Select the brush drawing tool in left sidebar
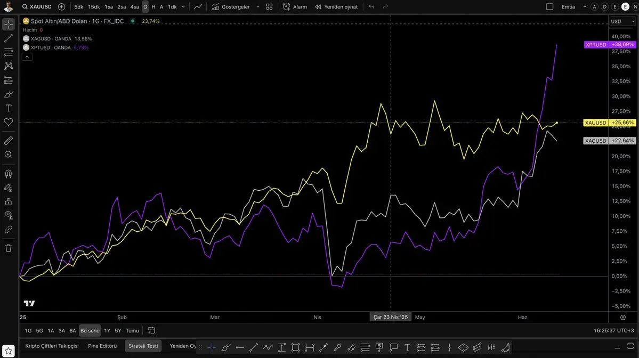The width and height of the screenshot is (639, 358). 9,94
